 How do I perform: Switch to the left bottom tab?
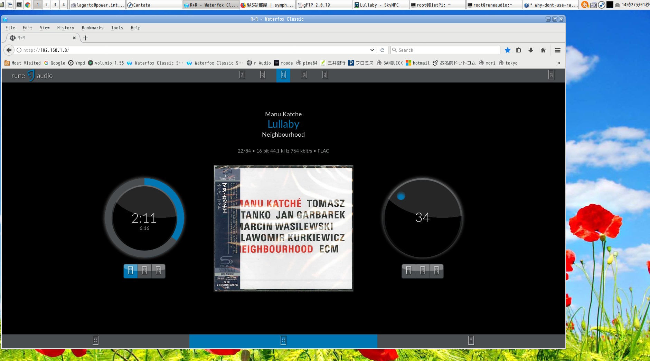pos(95,341)
